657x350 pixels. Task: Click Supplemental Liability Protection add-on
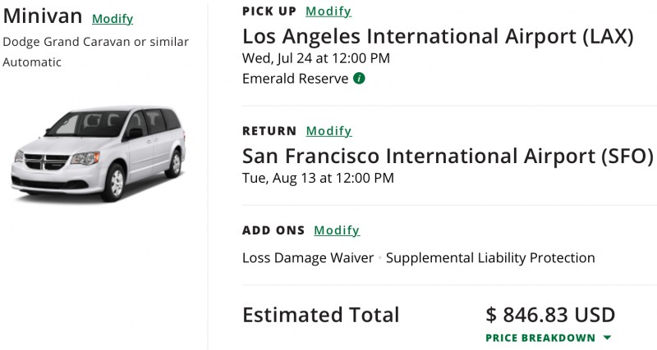(489, 257)
